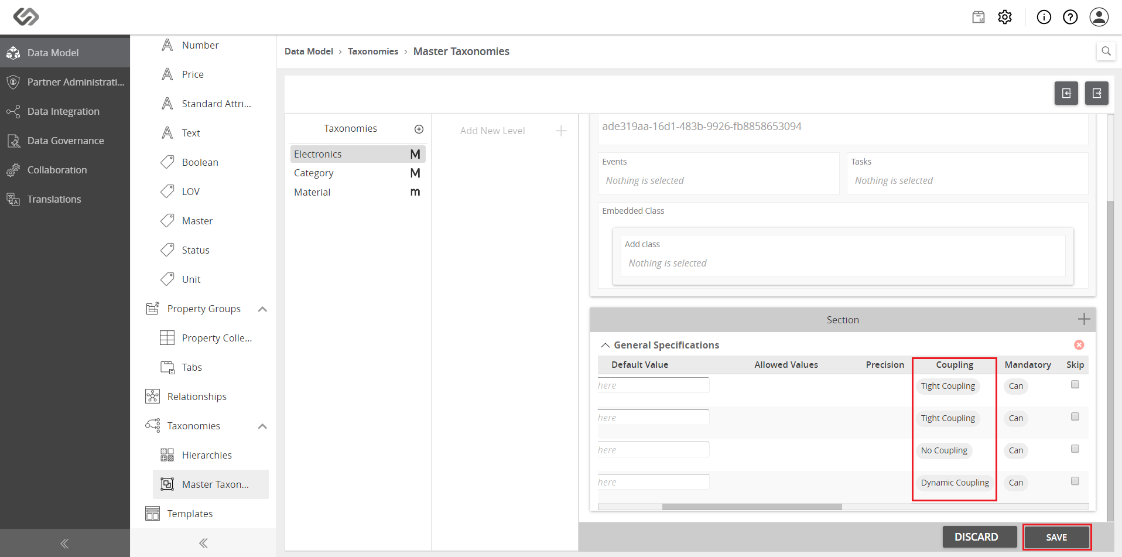Click the import arrow button icon

(x=1066, y=93)
